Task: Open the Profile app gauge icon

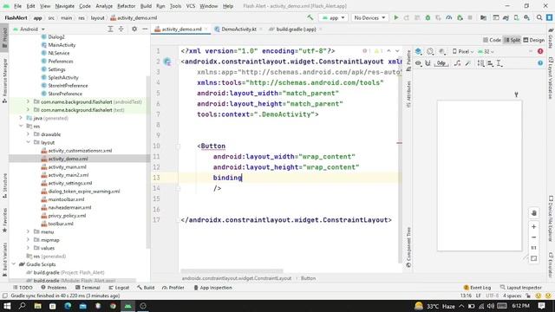Action: 449,17
